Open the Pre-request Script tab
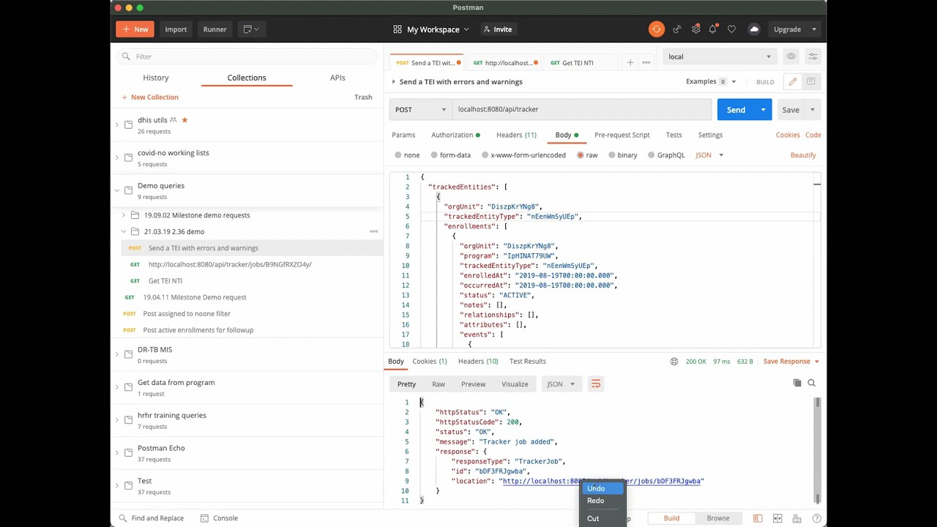 [x=621, y=135]
